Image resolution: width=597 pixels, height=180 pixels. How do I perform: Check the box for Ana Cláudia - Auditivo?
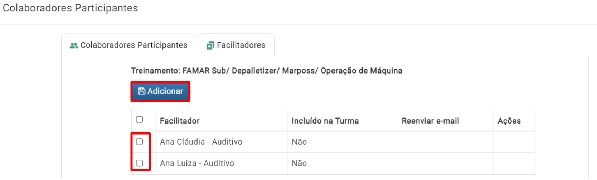tap(140, 142)
